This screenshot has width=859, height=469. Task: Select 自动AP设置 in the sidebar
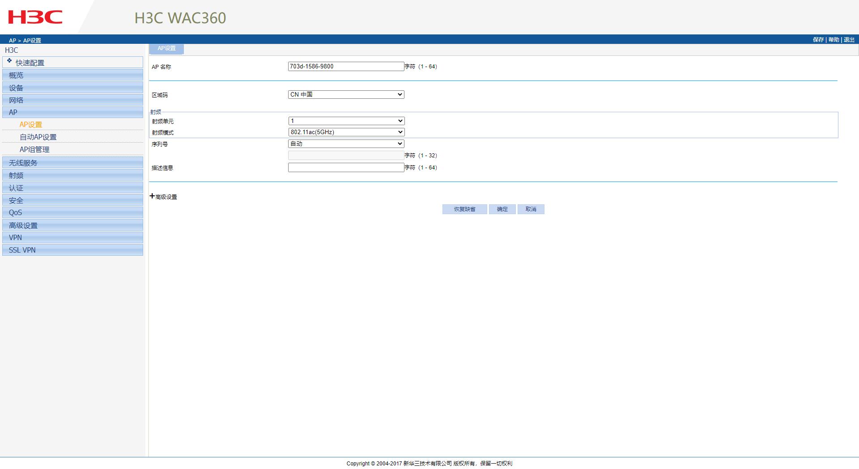(x=38, y=137)
